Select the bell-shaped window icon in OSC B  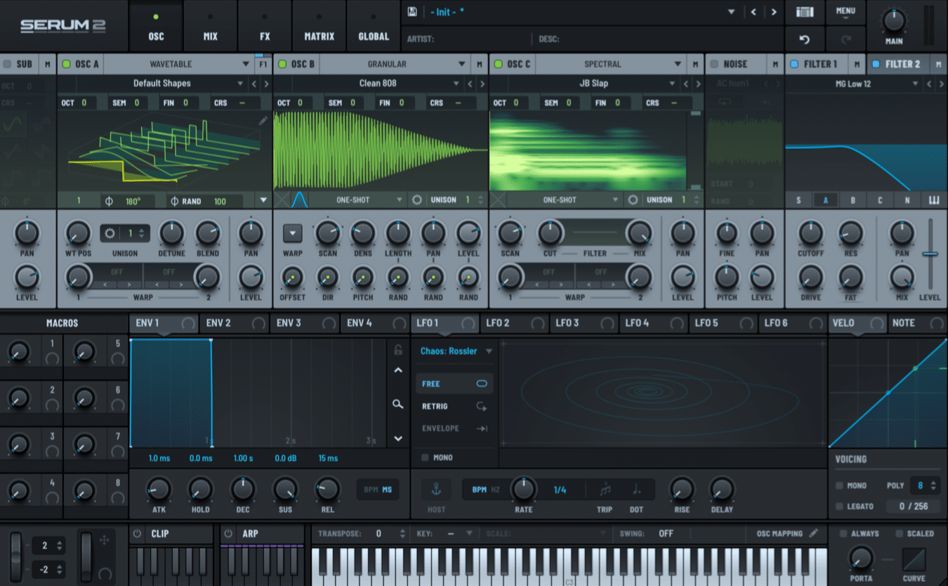(300, 200)
